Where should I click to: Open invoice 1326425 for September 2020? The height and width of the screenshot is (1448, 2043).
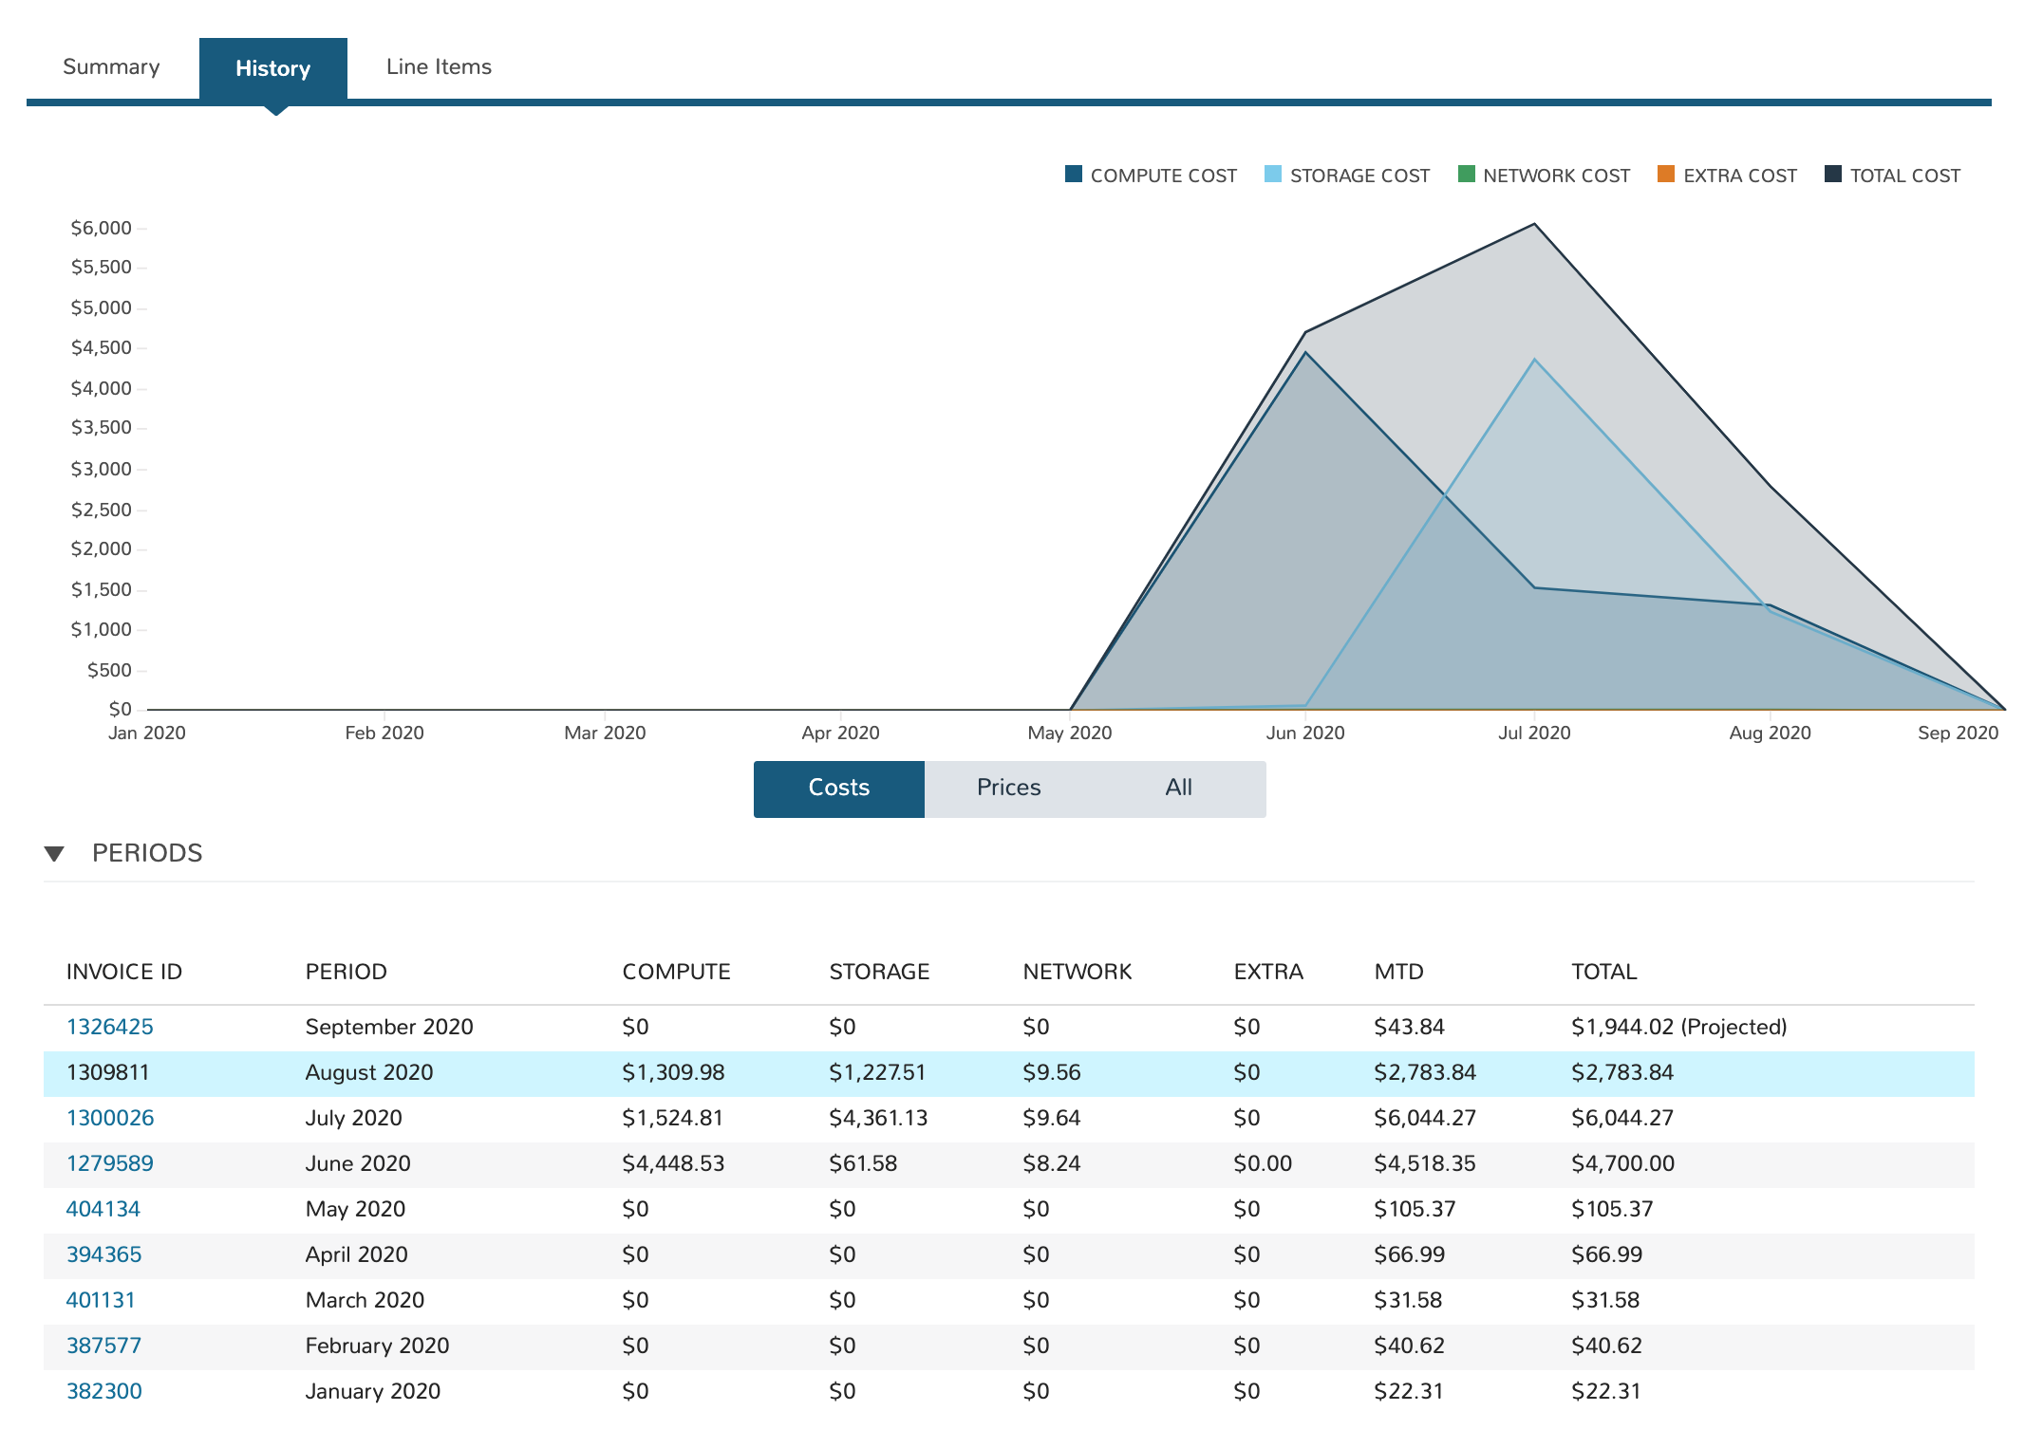tap(109, 1027)
